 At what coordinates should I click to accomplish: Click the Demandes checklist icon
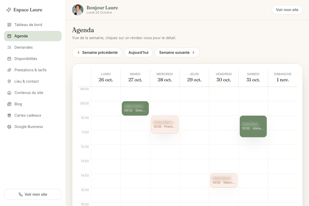[9, 47]
